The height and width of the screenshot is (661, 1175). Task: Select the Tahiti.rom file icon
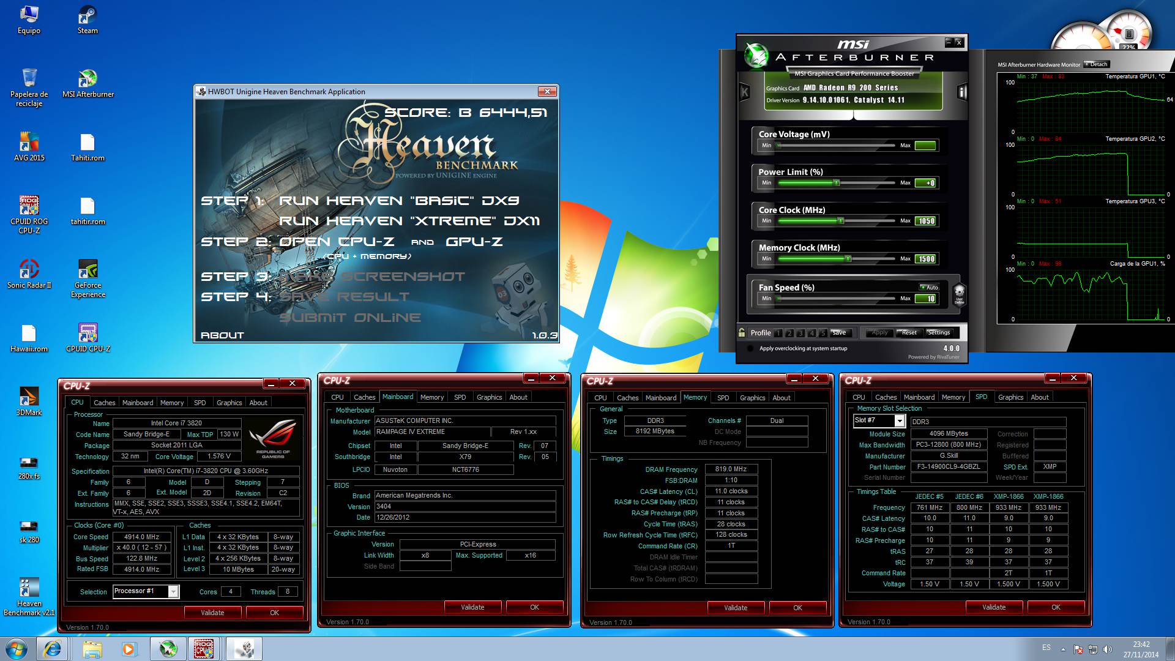(x=88, y=147)
